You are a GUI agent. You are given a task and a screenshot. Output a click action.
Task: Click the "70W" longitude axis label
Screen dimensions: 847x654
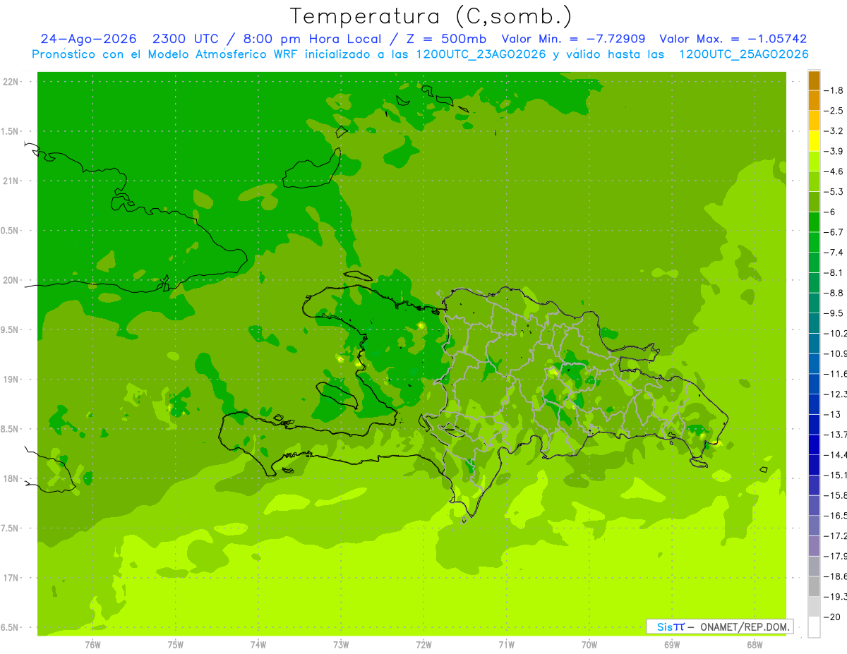tap(589, 644)
